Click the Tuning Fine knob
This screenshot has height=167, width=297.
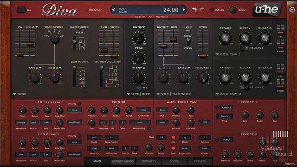pyautogui.click(x=92, y=122)
